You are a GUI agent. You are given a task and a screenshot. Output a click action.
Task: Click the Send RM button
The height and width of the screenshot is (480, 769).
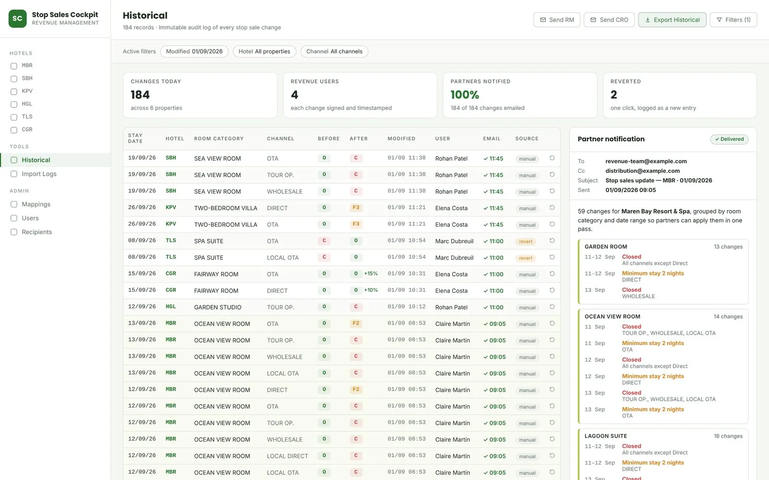(557, 20)
